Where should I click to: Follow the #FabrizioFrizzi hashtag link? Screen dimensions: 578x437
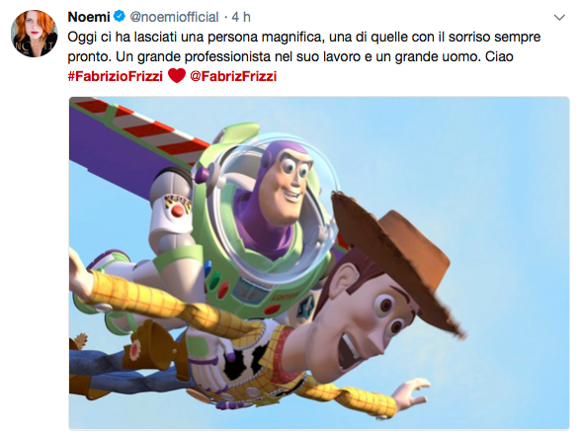click(115, 76)
